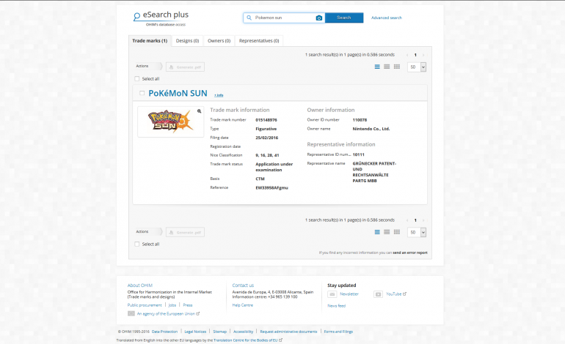Switch to the top list view icon
The width and height of the screenshot is (565, 344).
[378, 67]
